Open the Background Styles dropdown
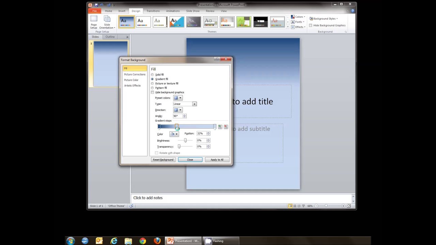Viewport: 436px width, 245px height. pyautogui.click(x=324, y=19)
